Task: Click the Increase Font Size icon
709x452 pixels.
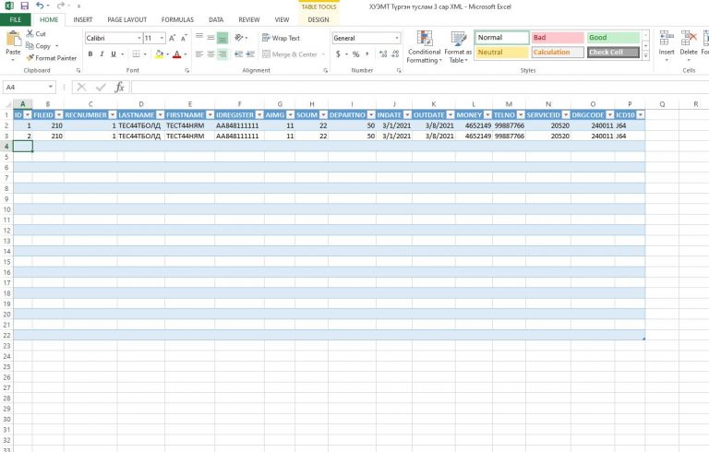Action: 173,39
